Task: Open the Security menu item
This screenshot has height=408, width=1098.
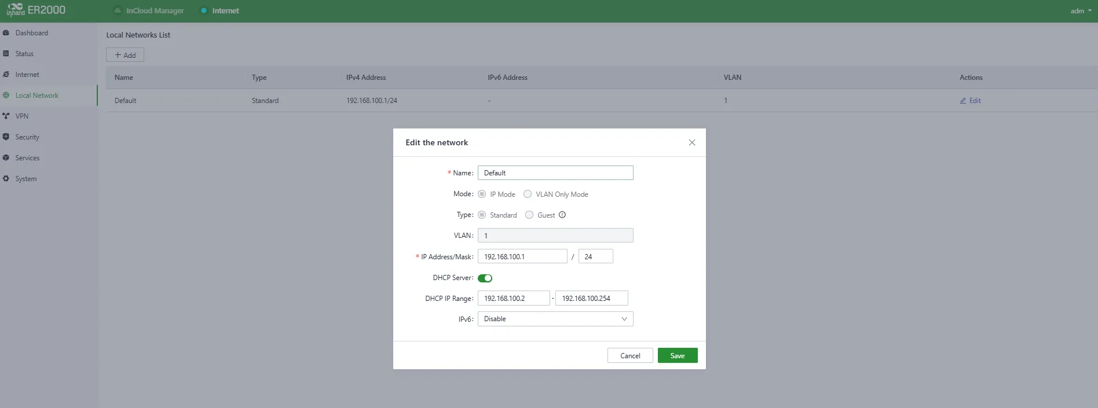Action: tap(27, 137)
